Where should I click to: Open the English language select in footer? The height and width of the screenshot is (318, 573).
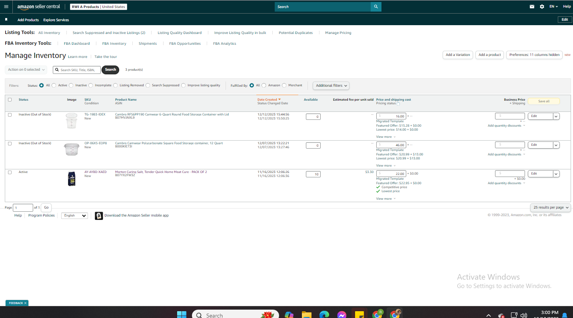point(74,216)
